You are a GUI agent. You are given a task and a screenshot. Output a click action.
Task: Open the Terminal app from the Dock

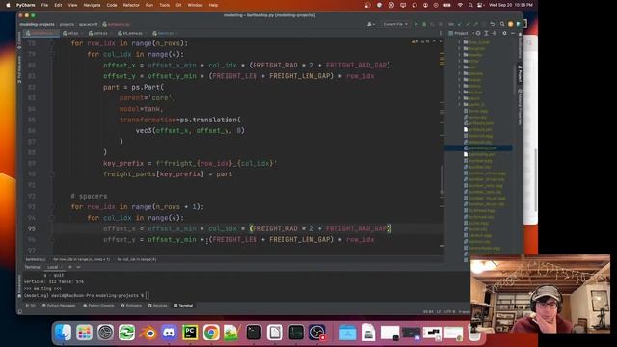[x=254, y=333]
